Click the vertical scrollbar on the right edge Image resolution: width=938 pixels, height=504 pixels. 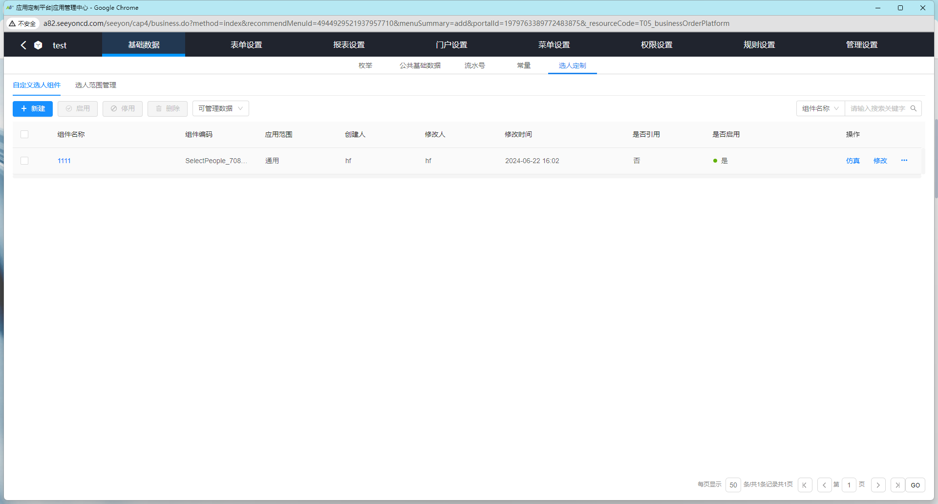(x=936, y=156)
